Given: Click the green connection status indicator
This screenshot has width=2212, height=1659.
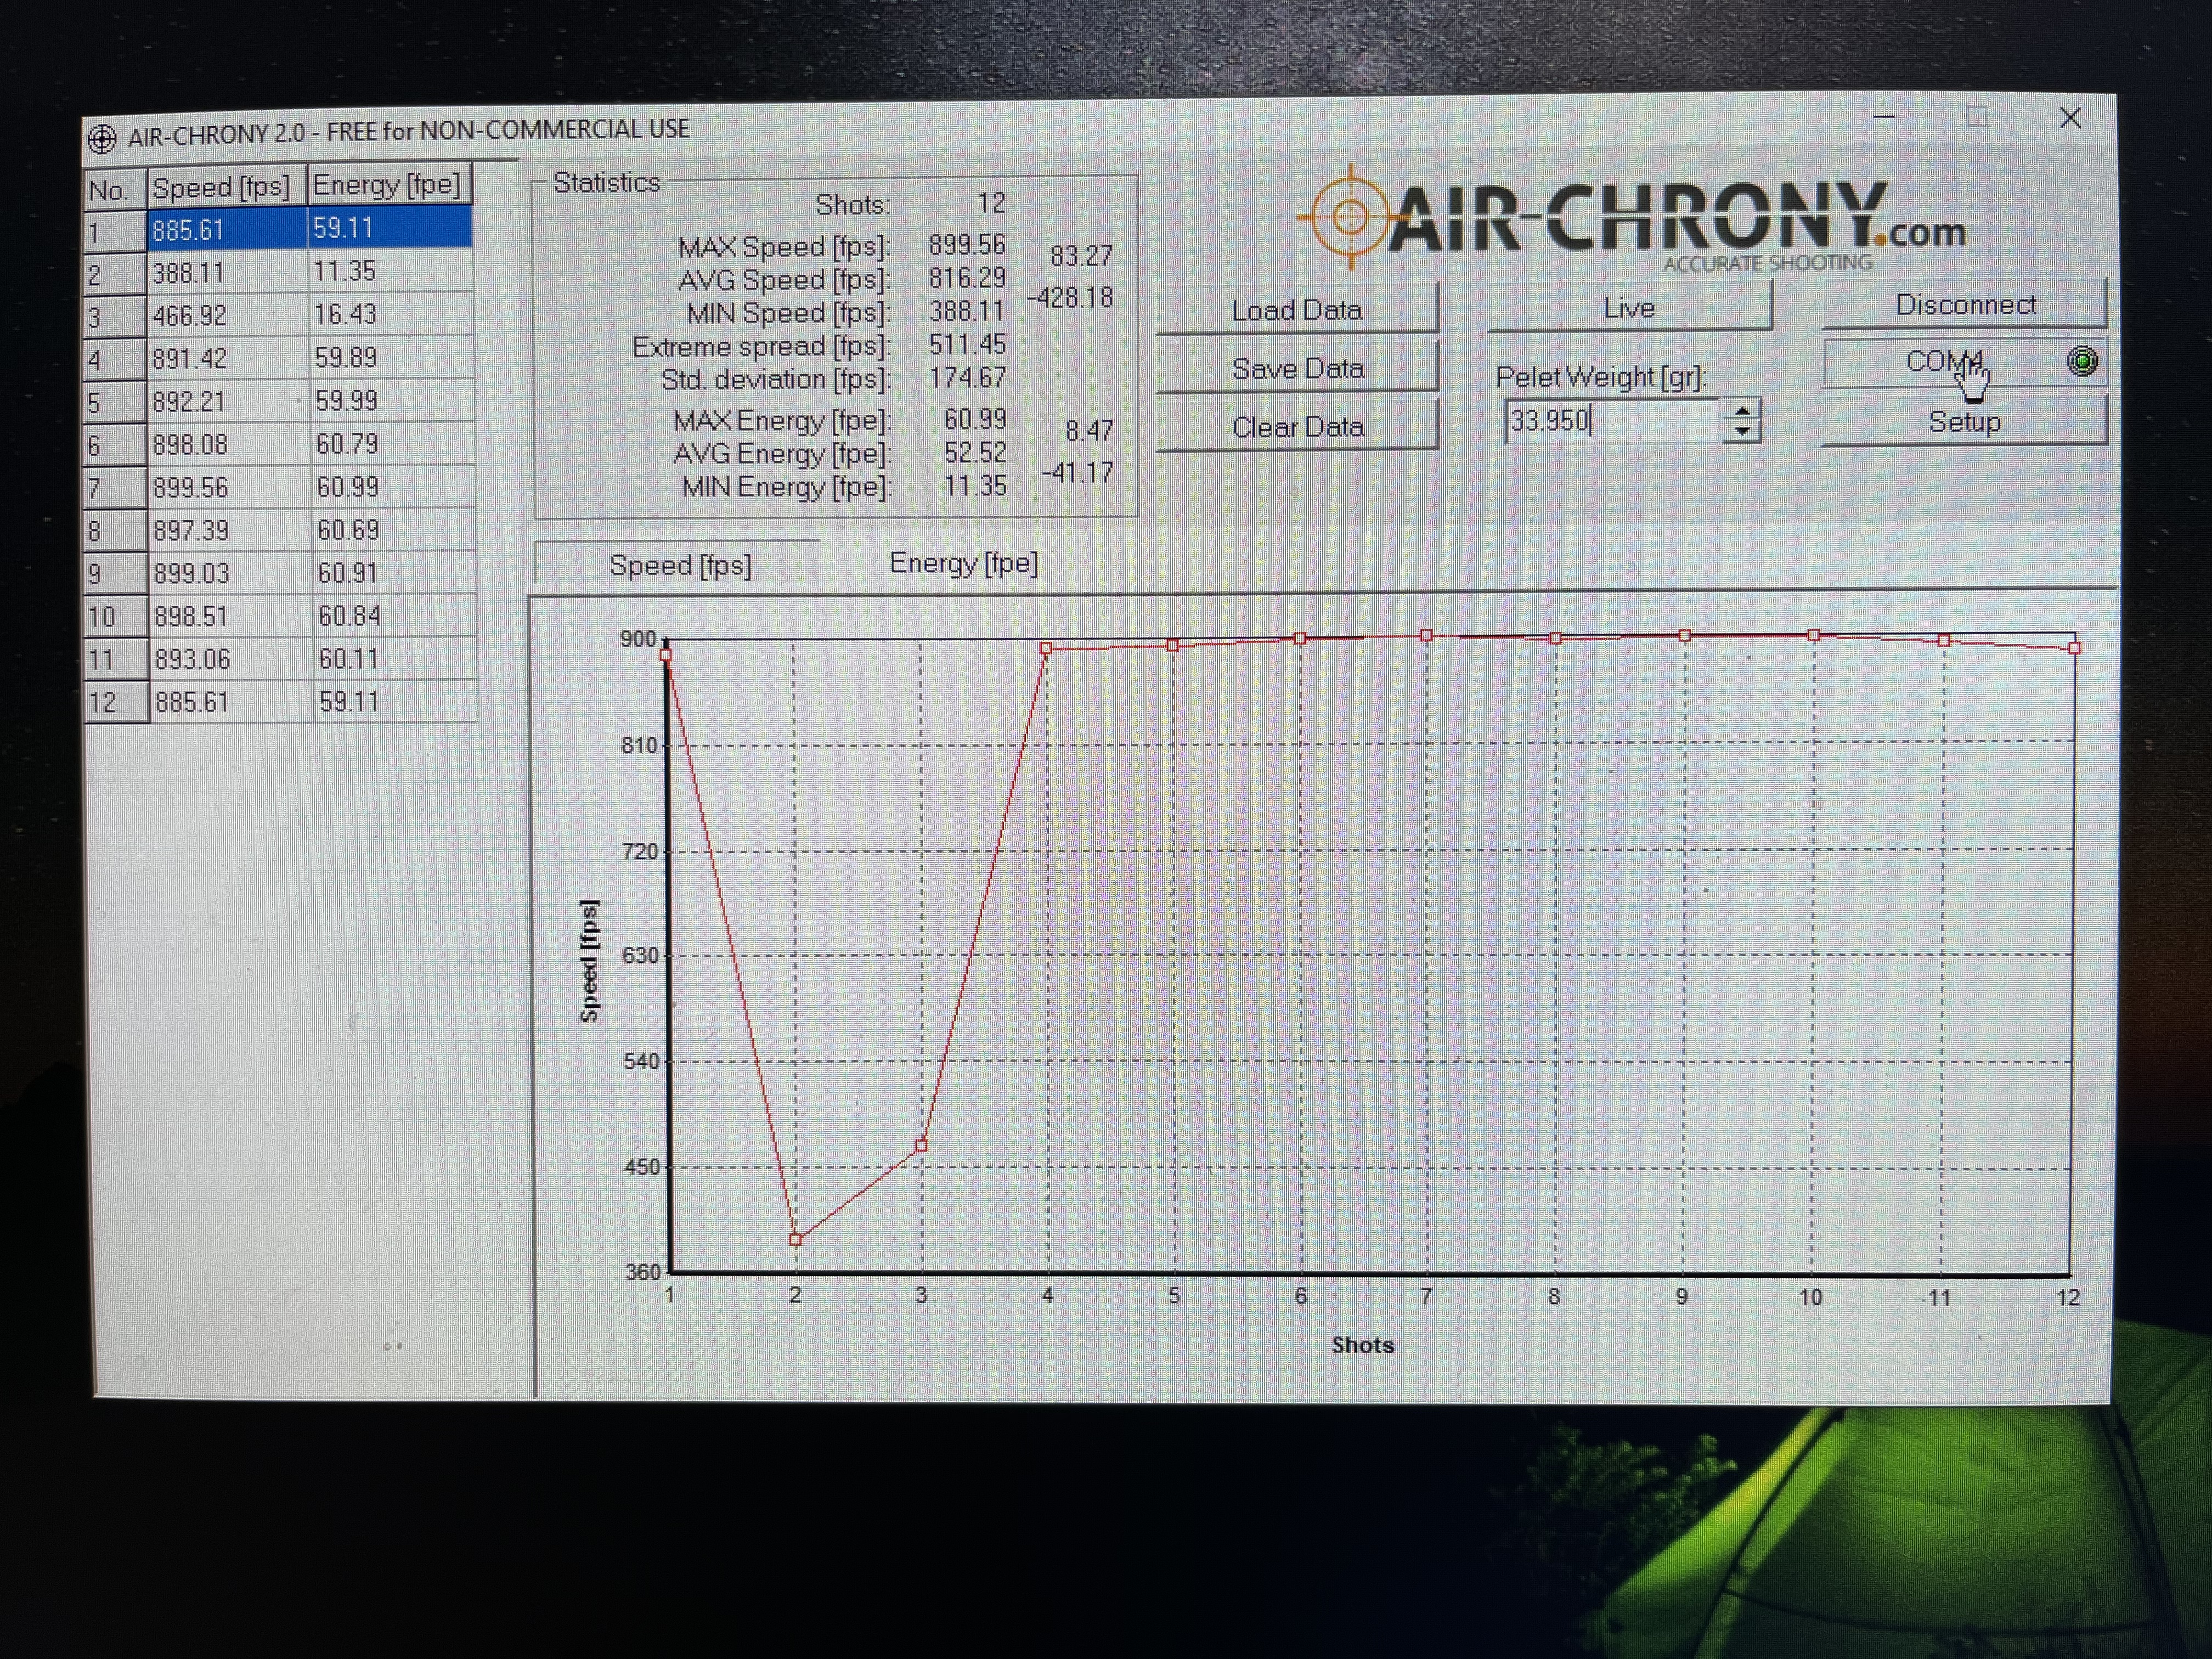Looking at the screenshot, I should click(2082, 361).
